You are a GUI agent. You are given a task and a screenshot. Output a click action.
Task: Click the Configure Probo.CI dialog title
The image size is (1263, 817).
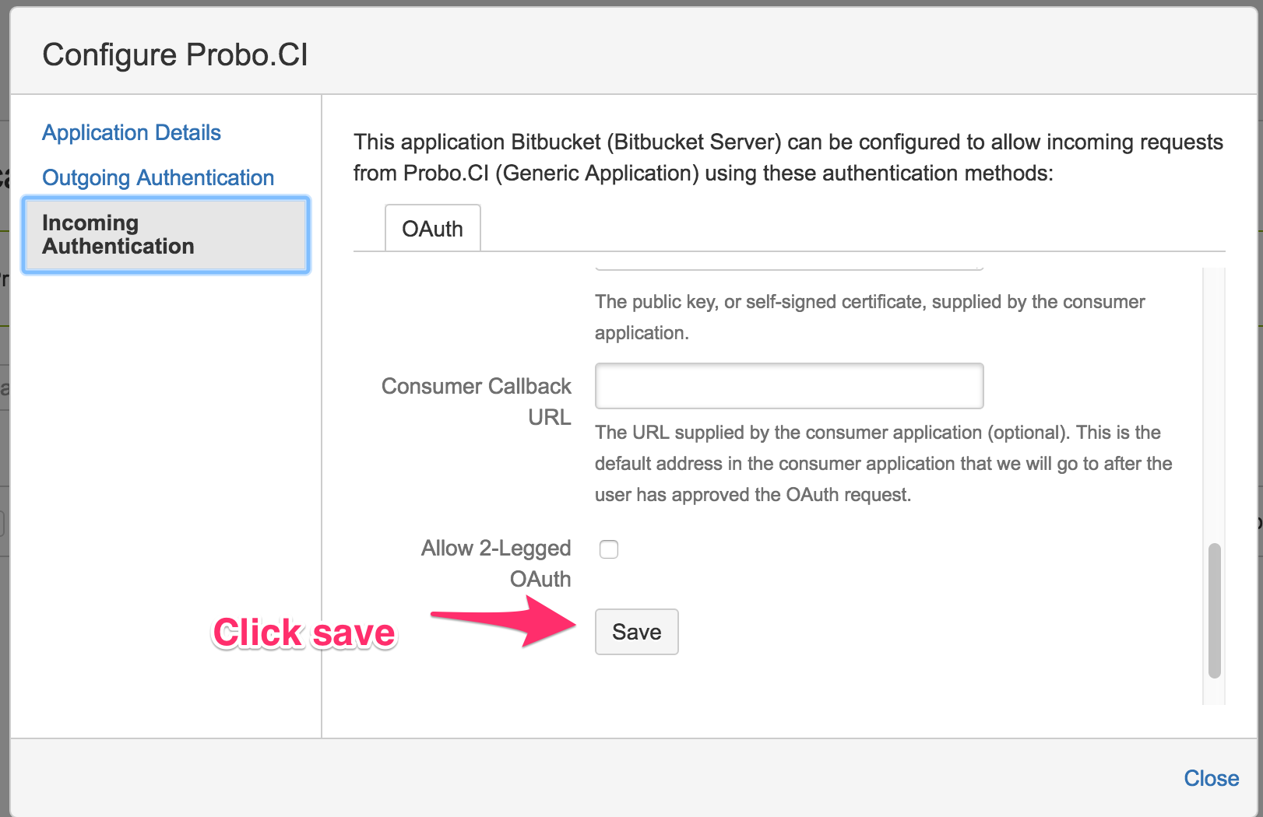175,55
